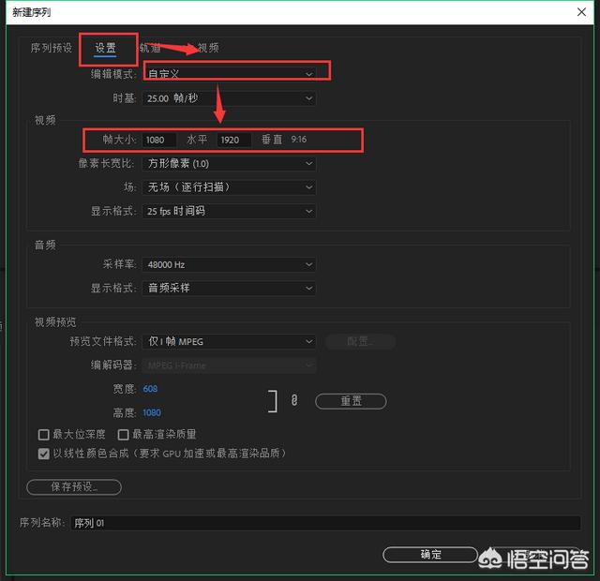Select the 设置 tab
Screen dimensions: 600x581
tap(105, 48)
